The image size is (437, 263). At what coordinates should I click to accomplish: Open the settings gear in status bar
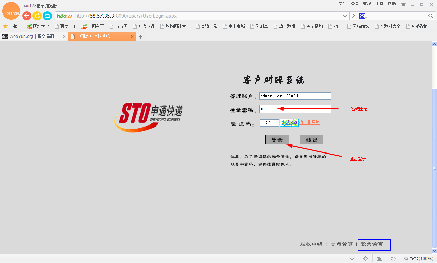tap(365, 259)
